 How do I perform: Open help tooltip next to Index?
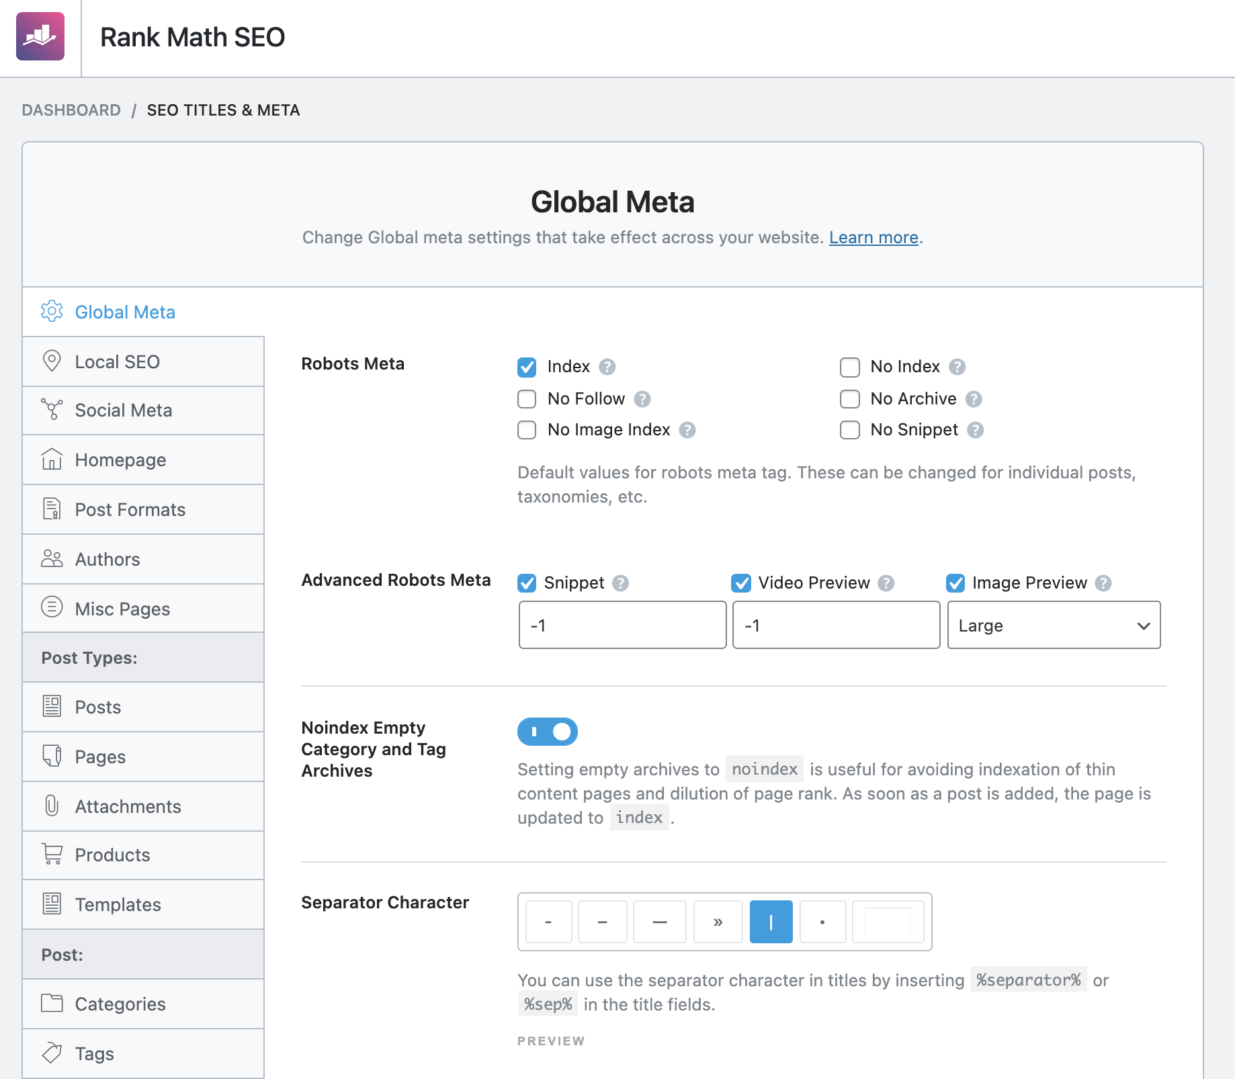click(x=607, y=367)
